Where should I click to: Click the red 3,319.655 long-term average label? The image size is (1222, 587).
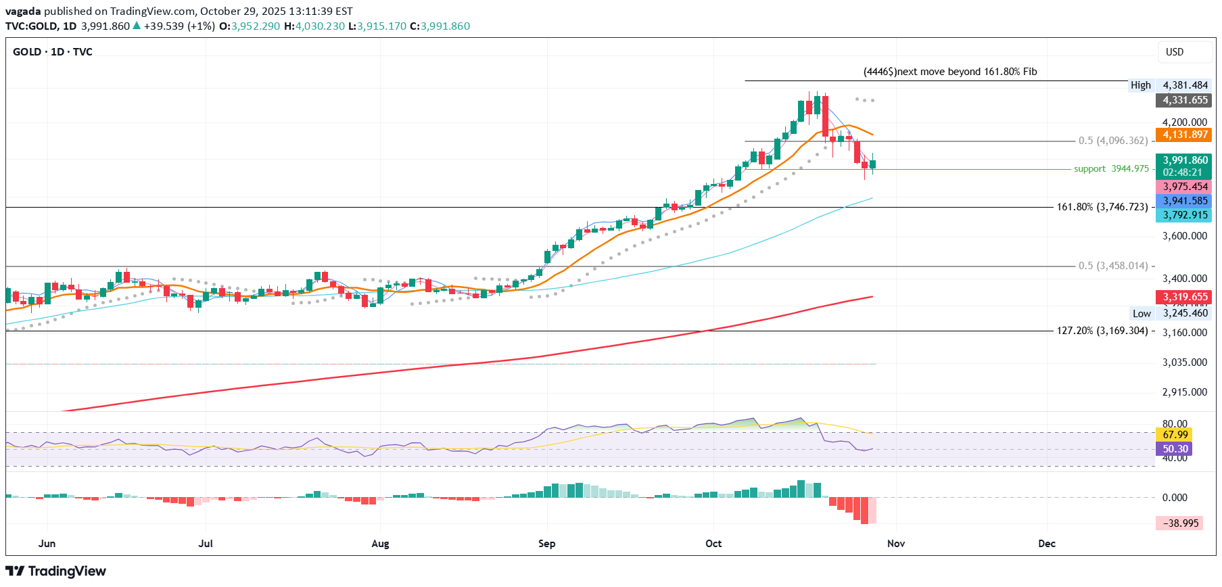point(1185,297)
